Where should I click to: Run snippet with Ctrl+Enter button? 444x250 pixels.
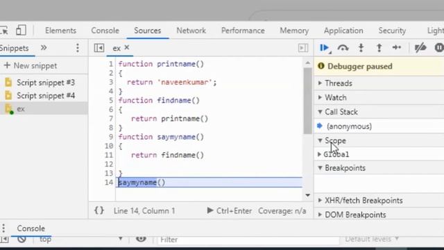tap(230, 211)
